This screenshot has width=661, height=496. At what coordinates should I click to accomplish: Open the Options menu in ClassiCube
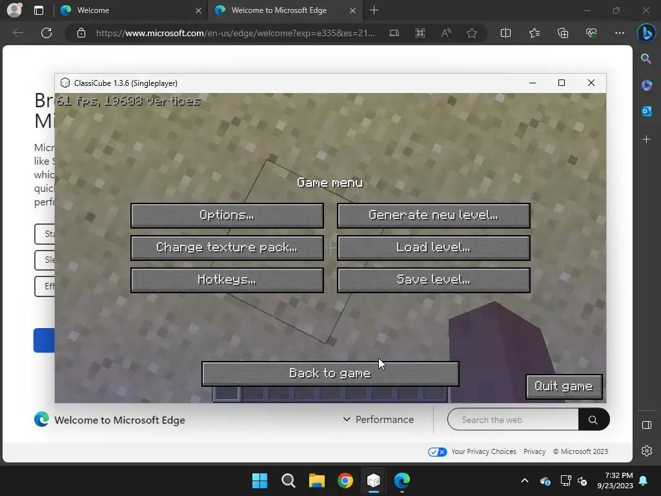[x=227, y=216]
